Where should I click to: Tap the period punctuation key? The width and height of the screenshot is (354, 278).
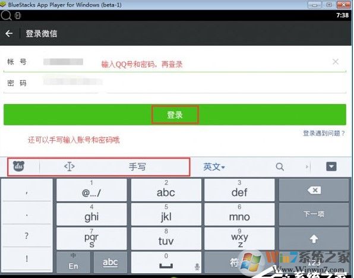(x=27, y=213)
